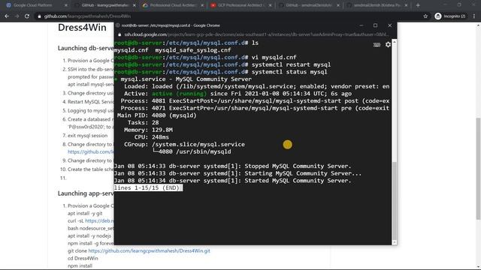Open the Dress4Win.git clone link
Image resolution: width=481 pixels, height=270 pixels.
pyautogui.click(x=149, y=250)
